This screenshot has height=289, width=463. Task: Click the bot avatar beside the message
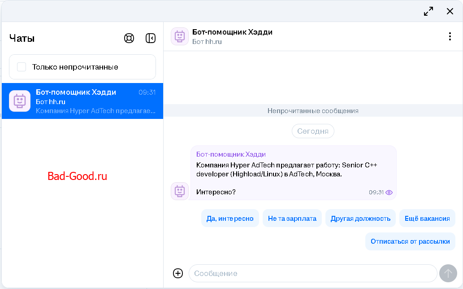click(180, 191)
